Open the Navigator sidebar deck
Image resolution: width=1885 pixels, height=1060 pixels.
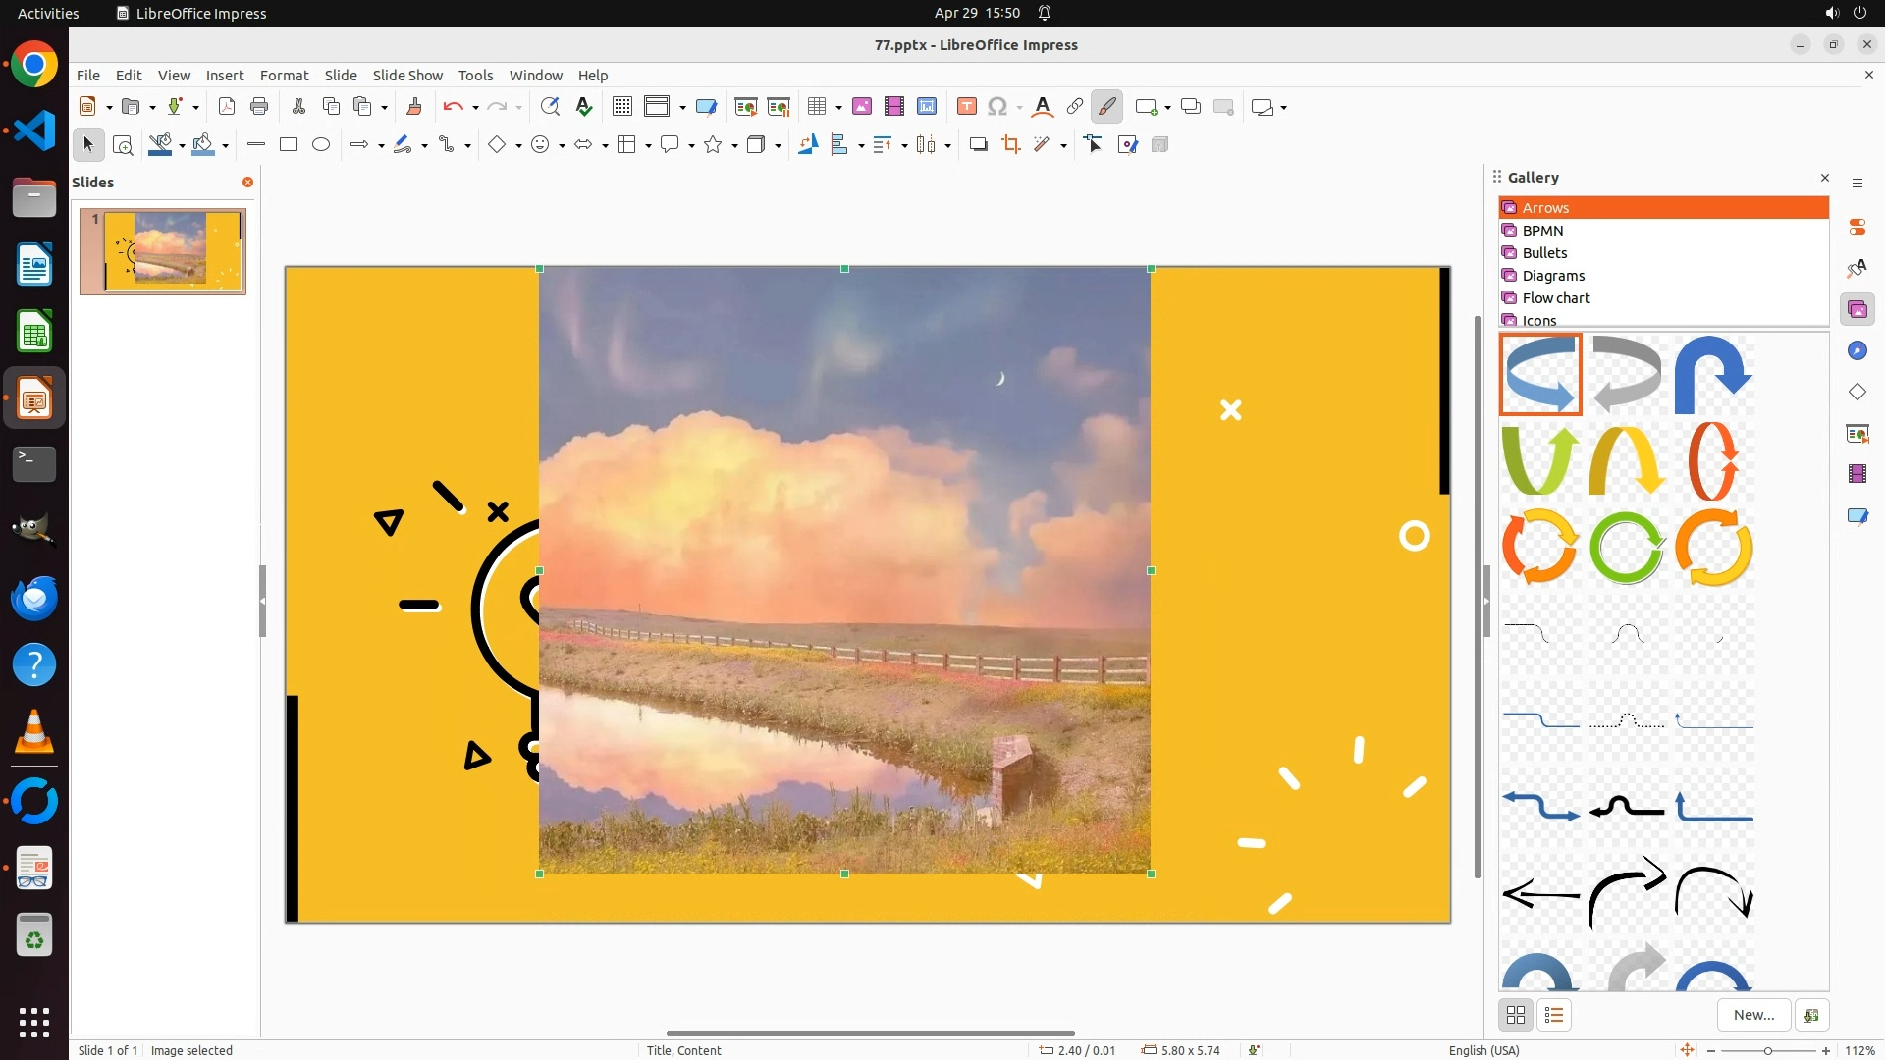click(x=1857, y=351)
